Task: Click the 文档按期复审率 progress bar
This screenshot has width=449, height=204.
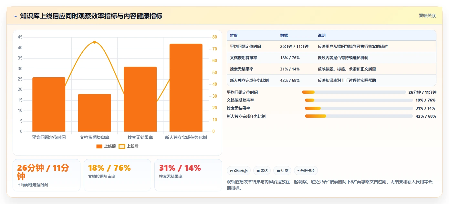Action: [359, 100]
